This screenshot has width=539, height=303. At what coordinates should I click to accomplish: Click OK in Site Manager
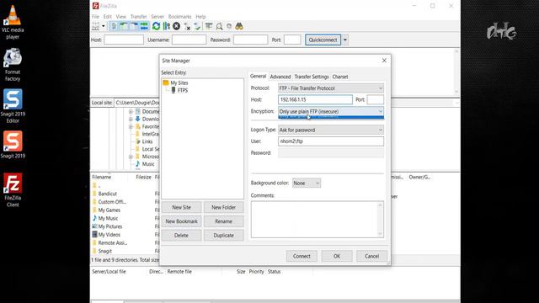(337, 256)
